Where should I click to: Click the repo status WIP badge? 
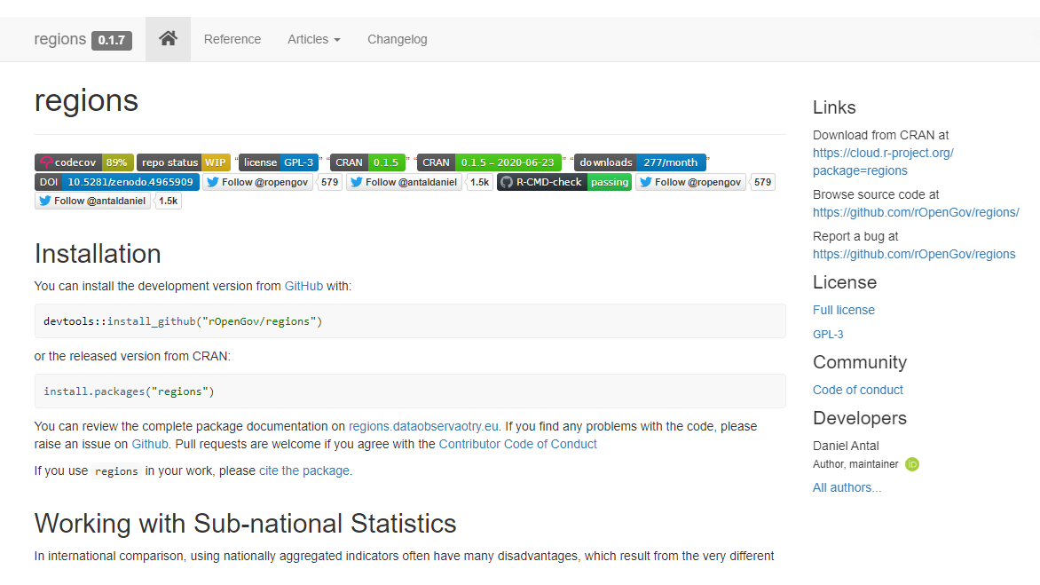coord(184,162)
